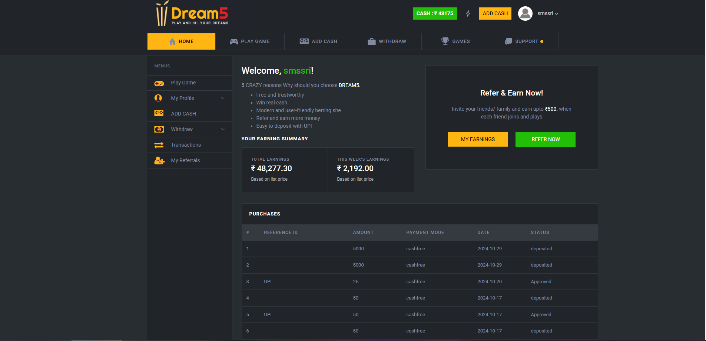This screenshot has height=341, width=706.
Task: Click the lightning bolt icon in header
Action: click(468, 14)
